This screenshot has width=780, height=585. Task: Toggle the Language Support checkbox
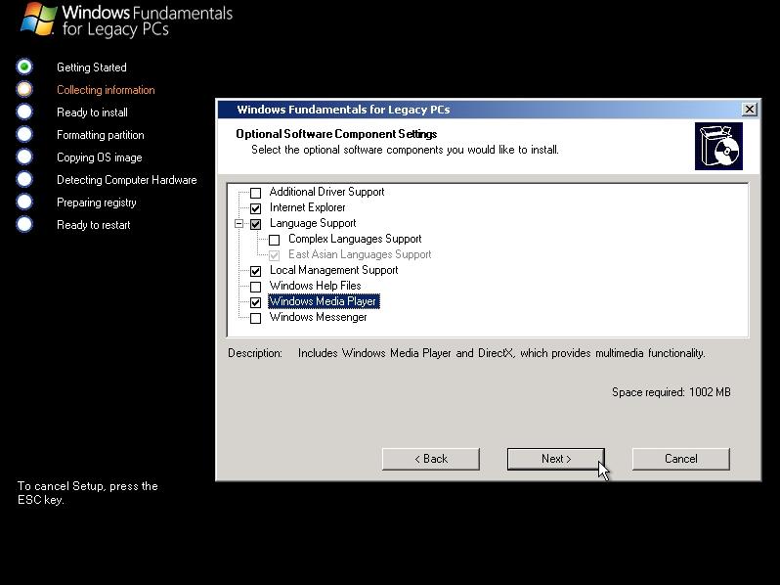[255, 224]
